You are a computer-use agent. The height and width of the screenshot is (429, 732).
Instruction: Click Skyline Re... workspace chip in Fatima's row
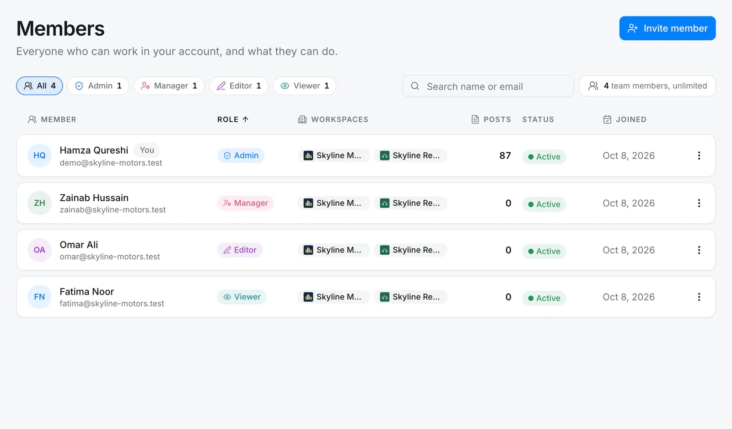(x=410, y=297)
